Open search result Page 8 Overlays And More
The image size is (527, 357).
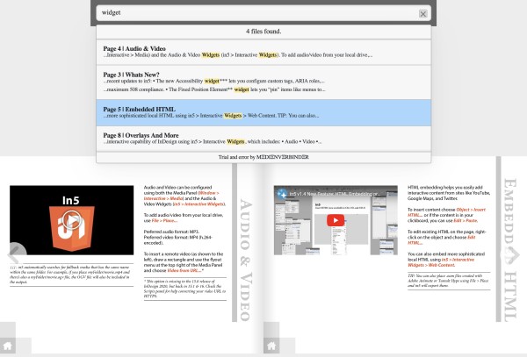click(263, 139)
